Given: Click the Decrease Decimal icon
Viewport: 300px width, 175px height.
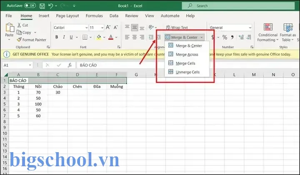Looking at the screenshot, I should click(x=248, y=37).
